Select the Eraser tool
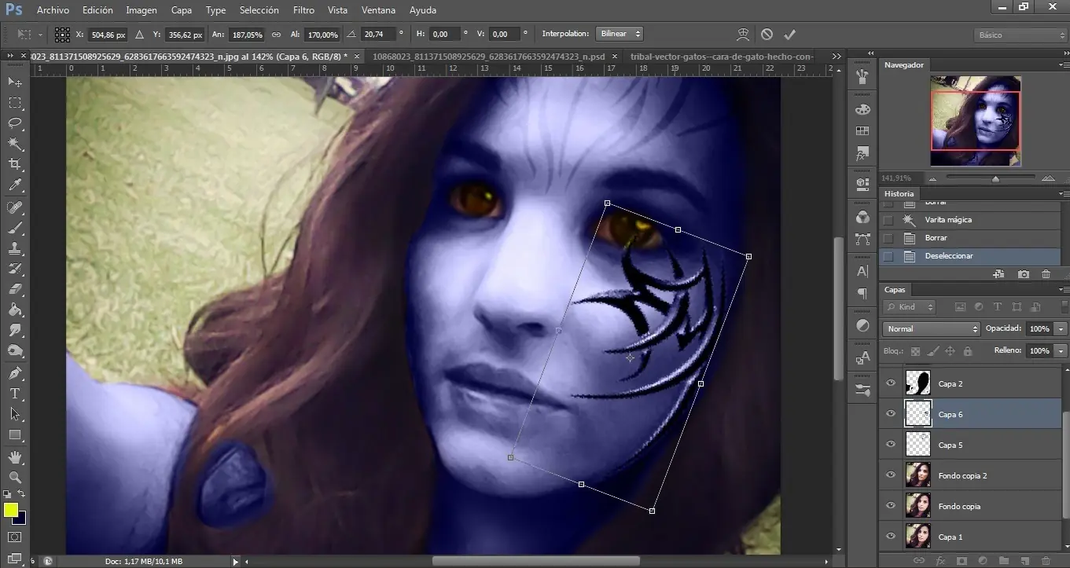Screen dimensions: 1070x568 click(15, 289)
